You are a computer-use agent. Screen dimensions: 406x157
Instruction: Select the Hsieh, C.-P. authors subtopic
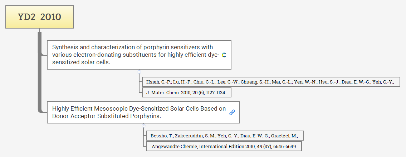click(270, 82)
